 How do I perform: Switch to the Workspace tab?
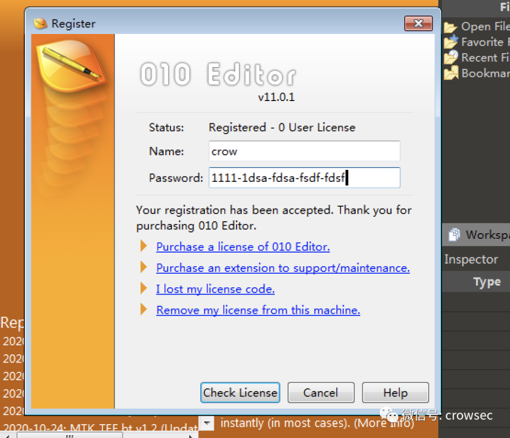[x=476, y=235]
